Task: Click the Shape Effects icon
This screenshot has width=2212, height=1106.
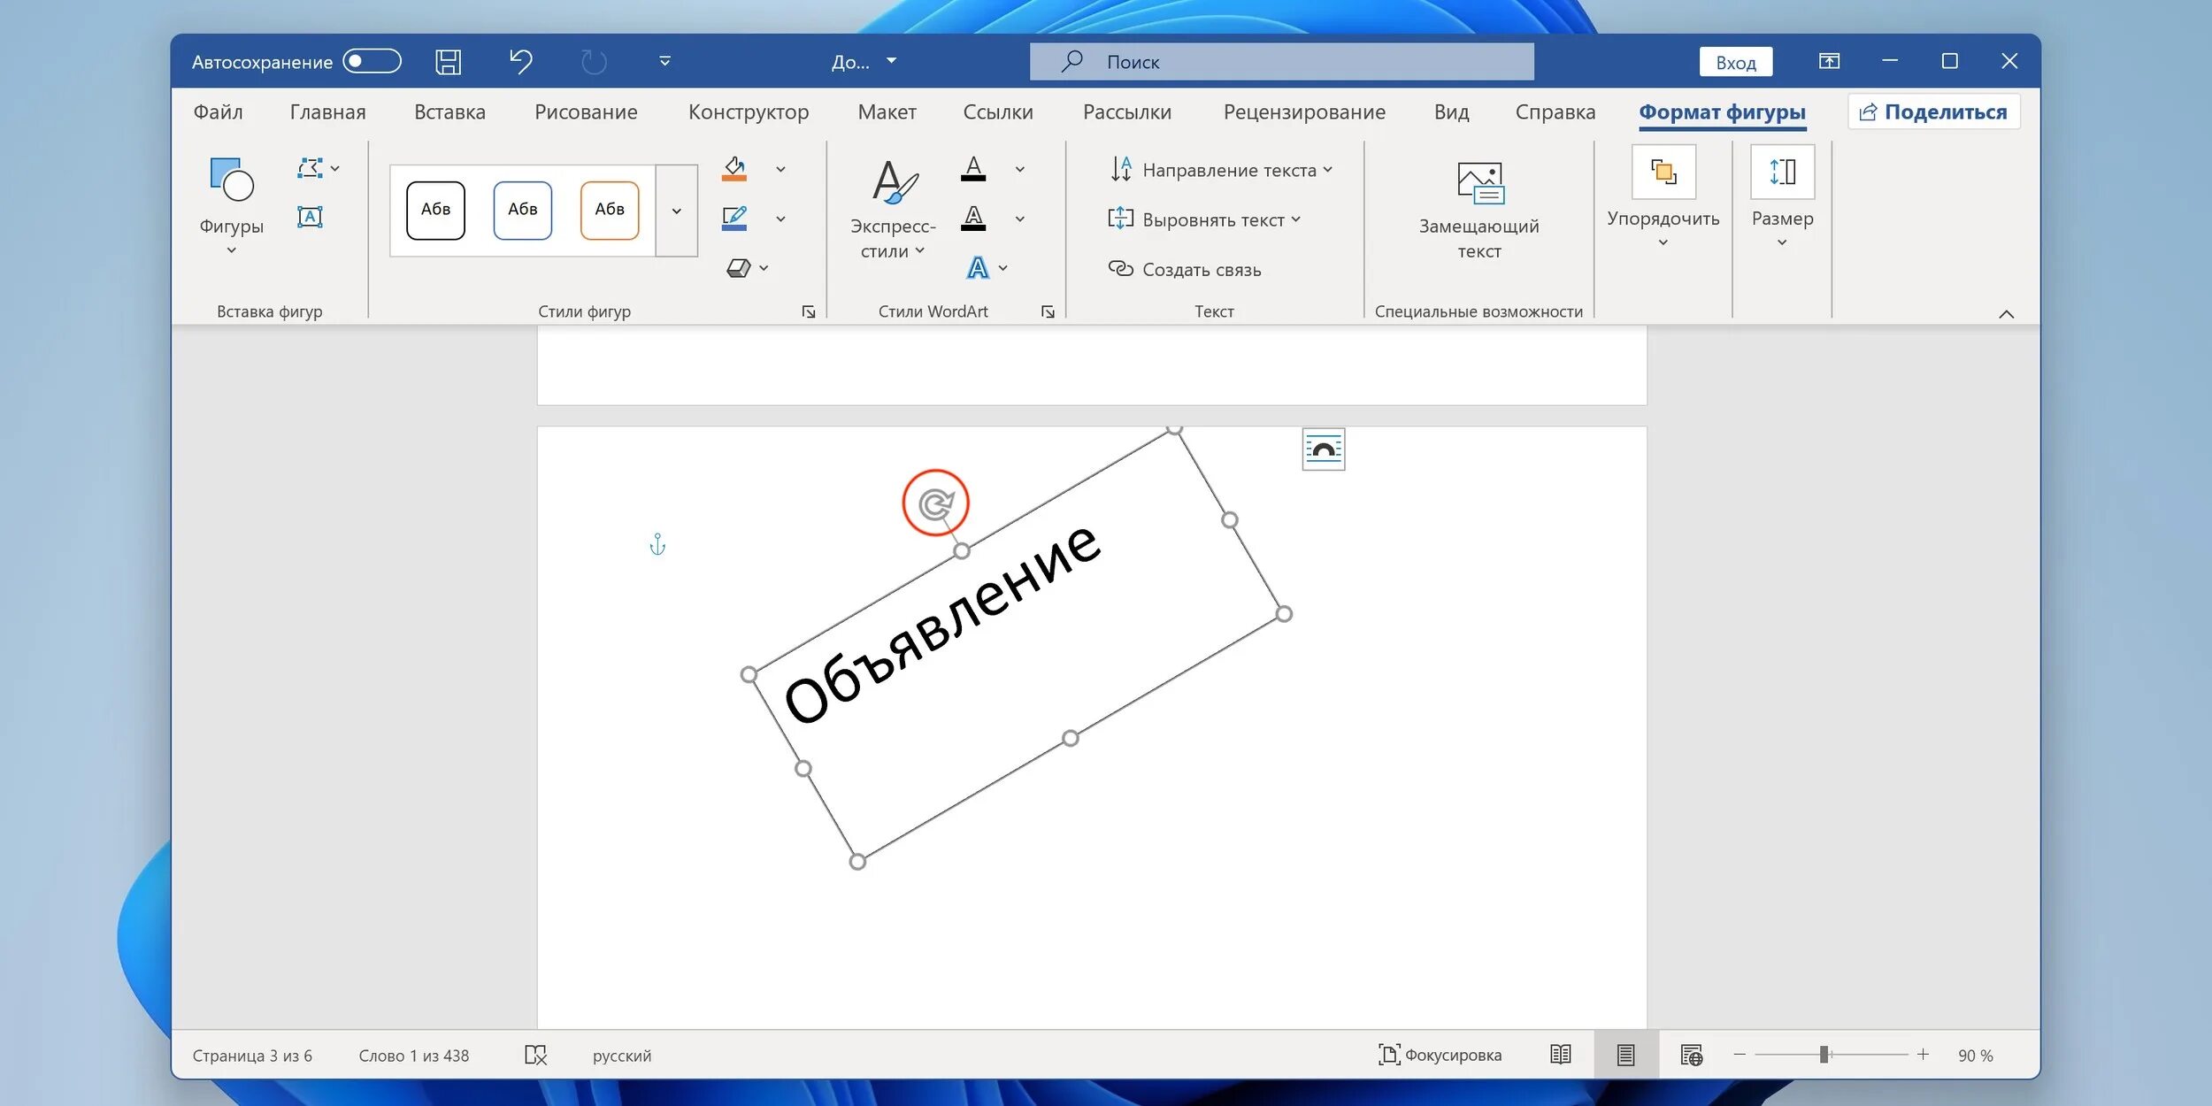Action: pos(738,267)
